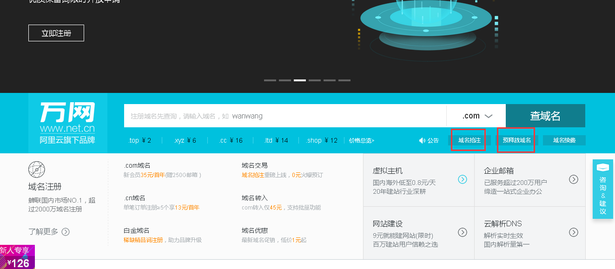Open the 企业邮箱 arrow icon
The image size is (615, 269).
(x=574, y=179)
